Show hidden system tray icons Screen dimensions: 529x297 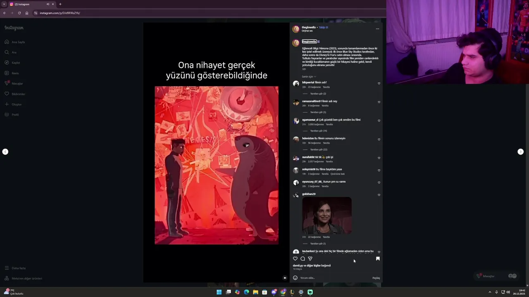[x=490, y=292]
